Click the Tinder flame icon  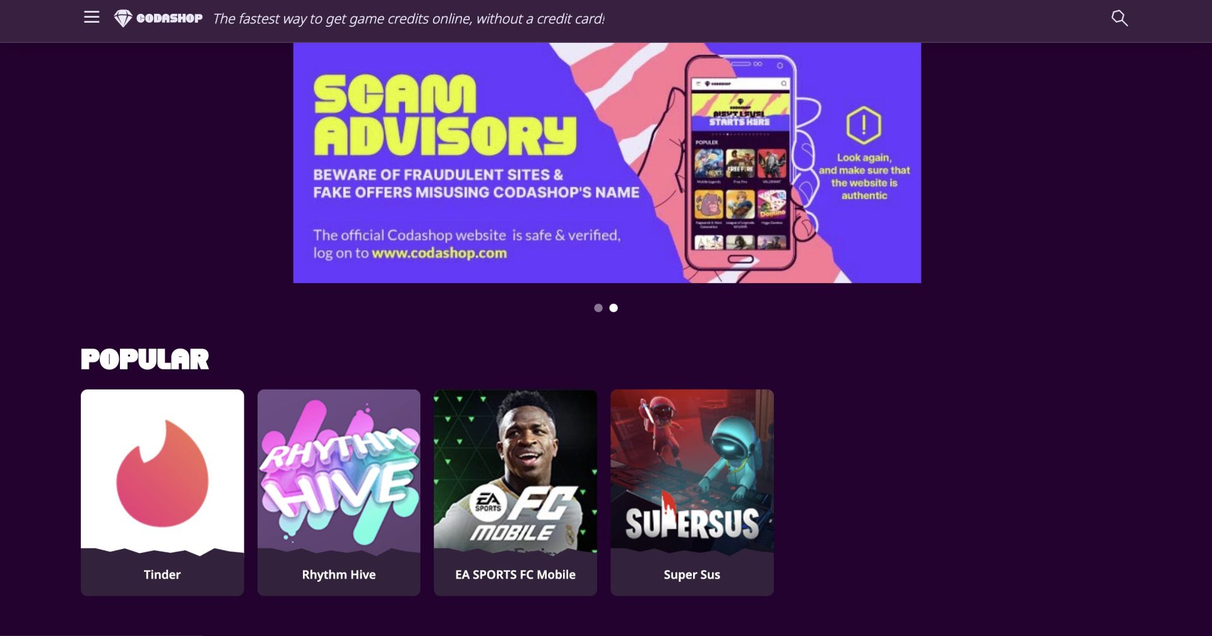[162, 473]
